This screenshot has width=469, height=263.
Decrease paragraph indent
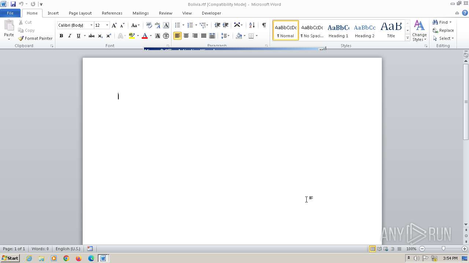pos(217,25)
